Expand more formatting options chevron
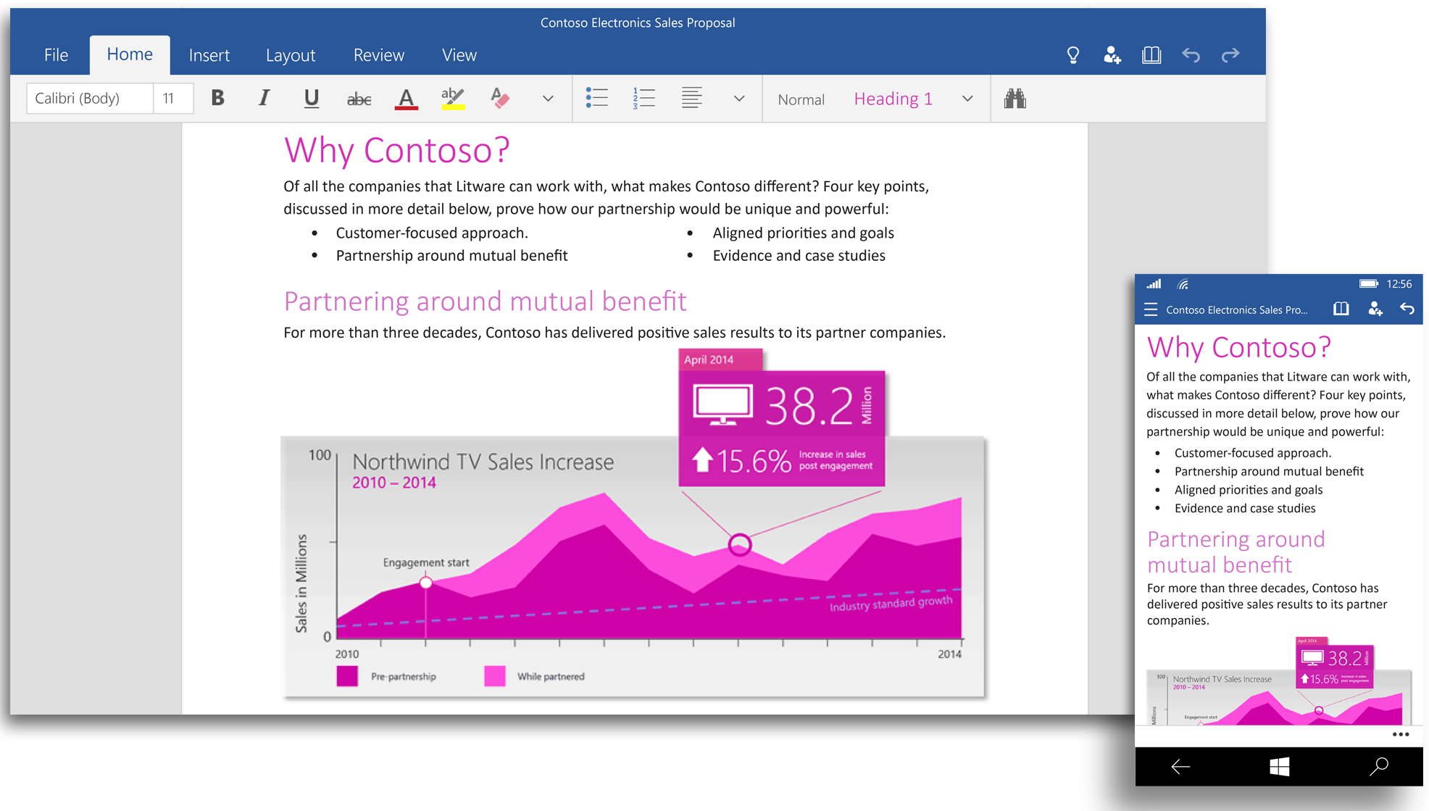 click(x=547, y=99)
